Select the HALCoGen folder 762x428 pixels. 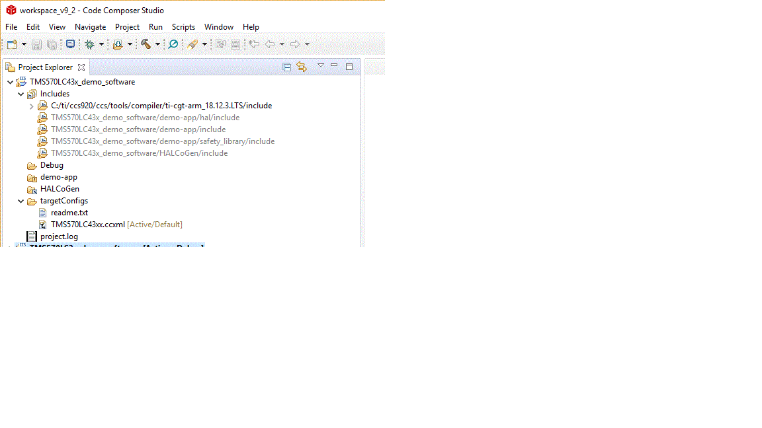click(60, 190)
